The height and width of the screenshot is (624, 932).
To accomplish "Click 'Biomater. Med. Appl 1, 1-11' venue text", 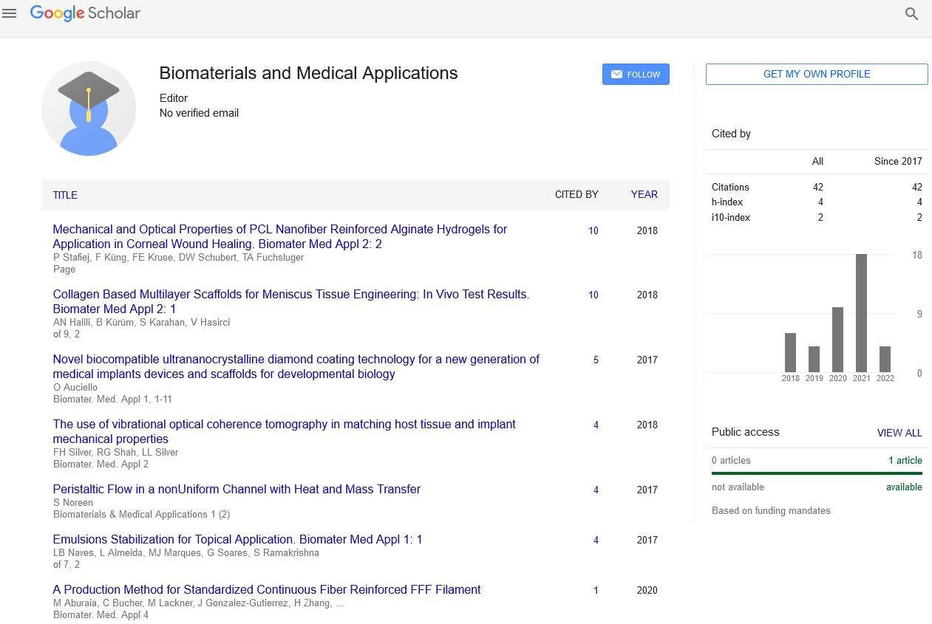I will pos(112,399).
